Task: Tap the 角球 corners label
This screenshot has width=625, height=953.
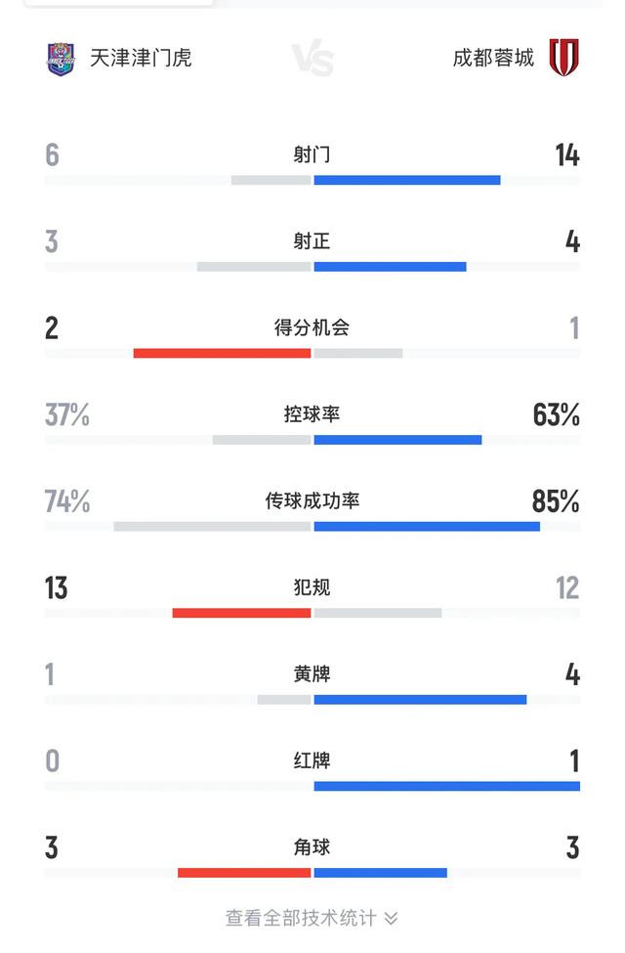Action: pyautogui.click(x=312, y=846)
